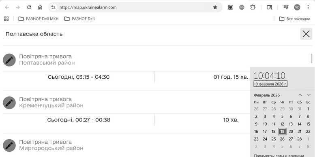
Task: Reload the page with the refresh icon
Action: coord(29,7)
